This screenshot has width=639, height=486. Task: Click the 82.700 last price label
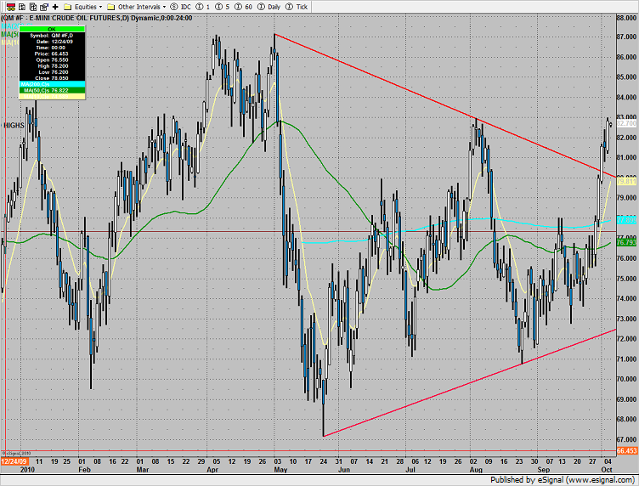point(626,123)
